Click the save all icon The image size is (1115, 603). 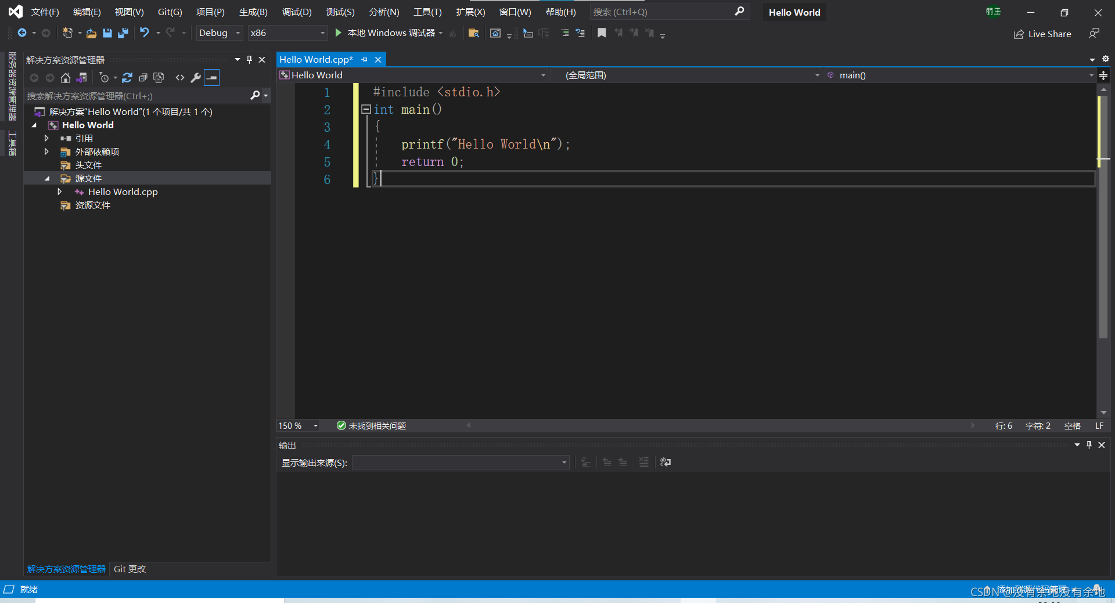coord(123,33)
